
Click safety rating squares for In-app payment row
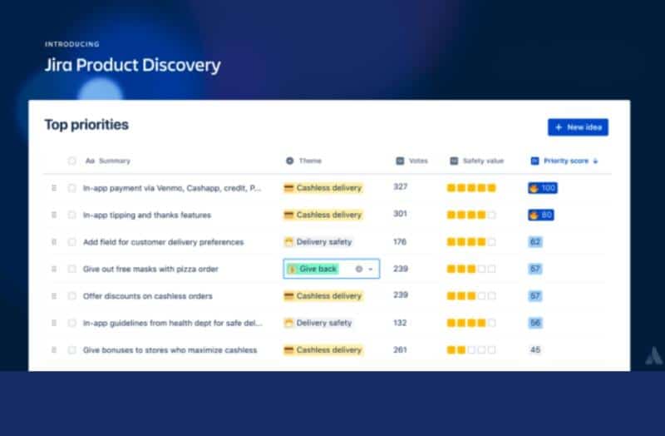pyautogui.click(x=471, y=188)
